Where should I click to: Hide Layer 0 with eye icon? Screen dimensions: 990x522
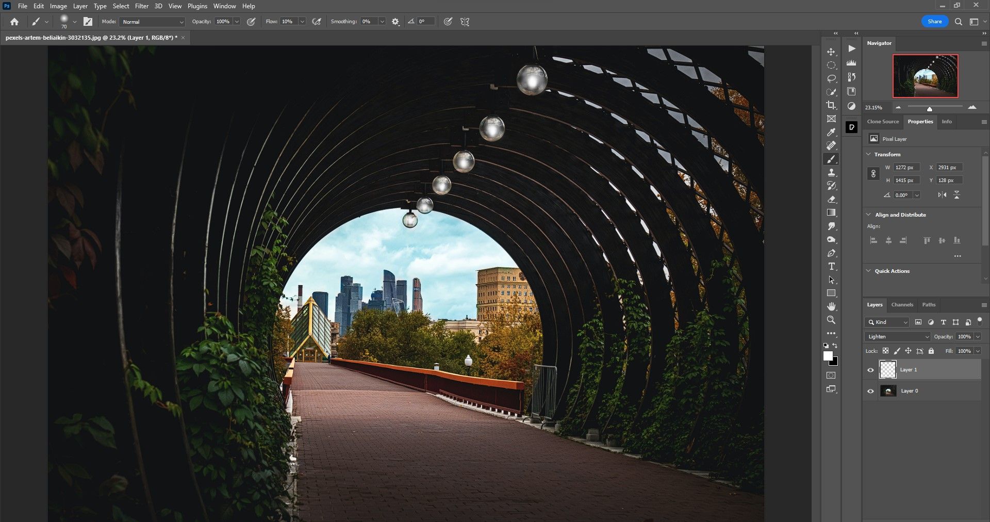coord(870,391)
